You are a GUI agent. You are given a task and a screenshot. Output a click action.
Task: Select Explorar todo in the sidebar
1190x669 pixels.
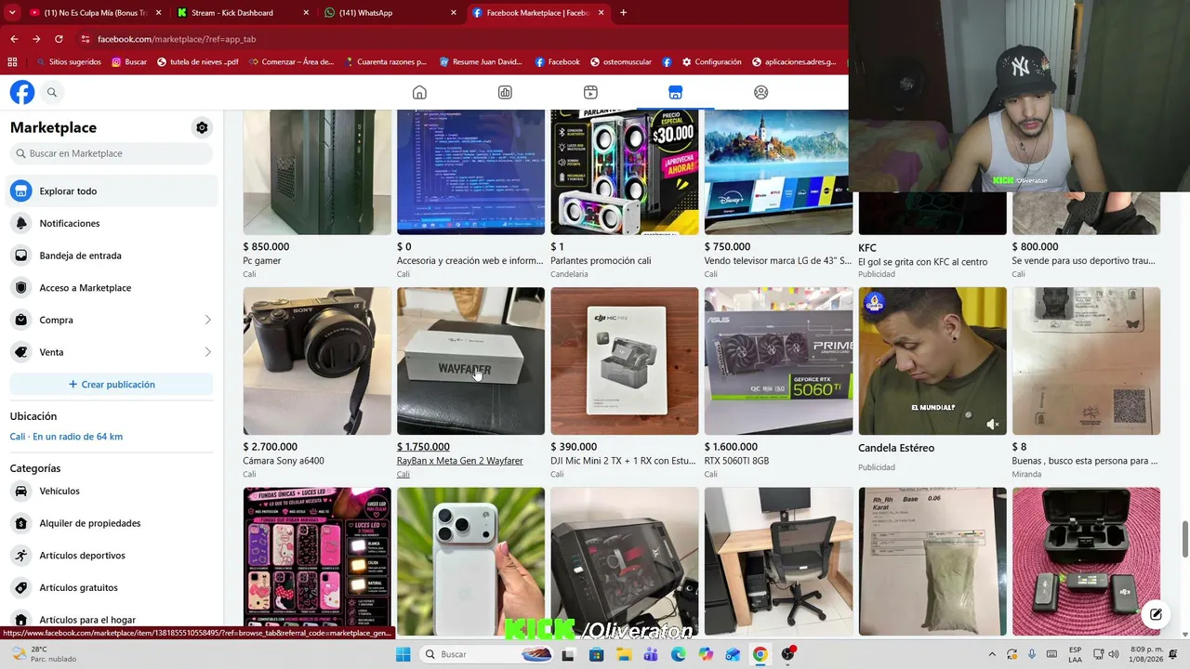[x=113, y=190]
